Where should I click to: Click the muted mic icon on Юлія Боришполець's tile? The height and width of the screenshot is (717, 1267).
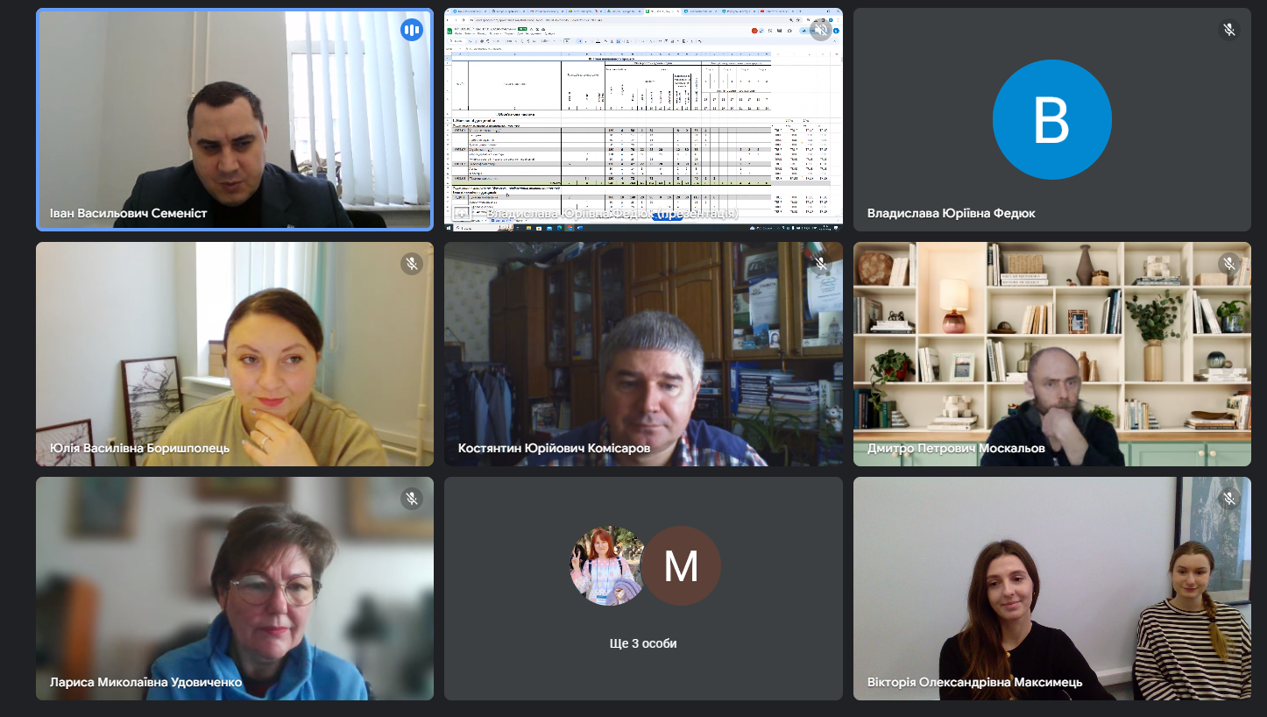(x=412, y=264)
